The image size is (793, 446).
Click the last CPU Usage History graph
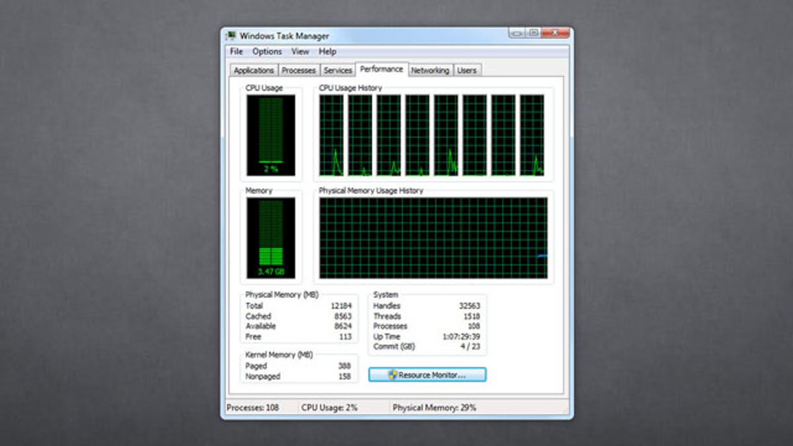[532, 135]
